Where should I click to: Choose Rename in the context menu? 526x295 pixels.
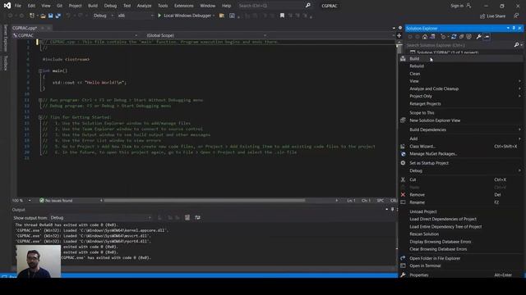point(460,202)
